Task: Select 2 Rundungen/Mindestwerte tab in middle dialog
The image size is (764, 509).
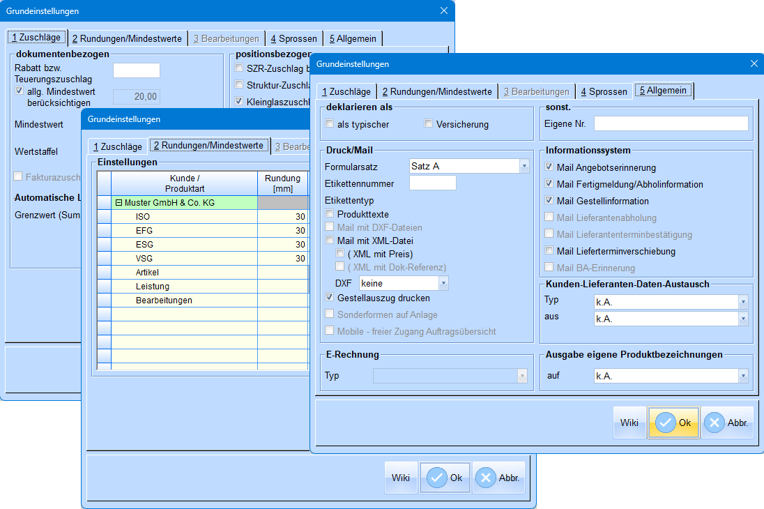Action: 208,145
